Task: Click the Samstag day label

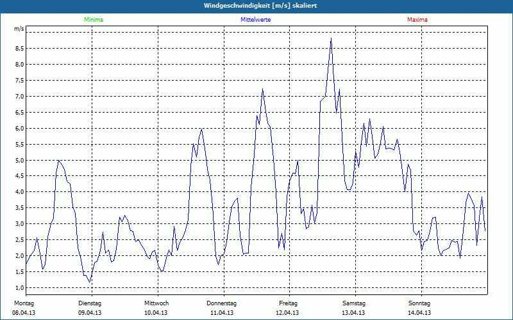Action: 354,303
